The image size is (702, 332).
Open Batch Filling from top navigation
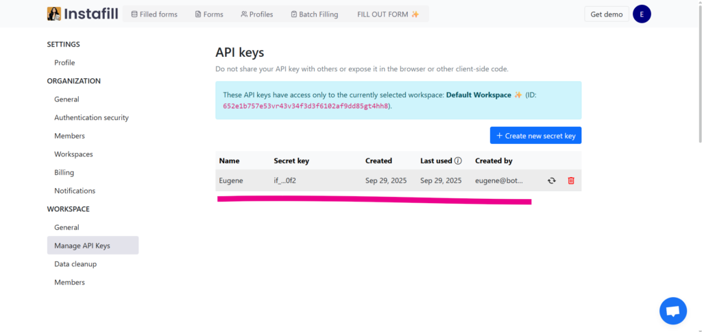pos(314,14)
